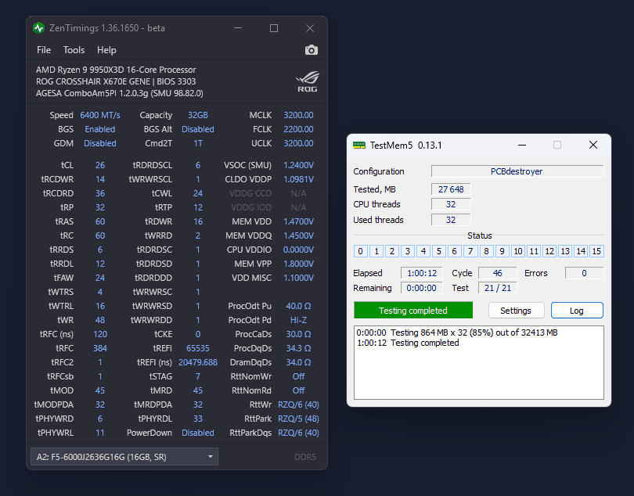Click the RttWr value RZQ/6 (40)
The image size is (634, 496).
298,404
